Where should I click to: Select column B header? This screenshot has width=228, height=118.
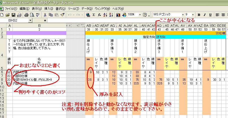click(x=39, y=25)
